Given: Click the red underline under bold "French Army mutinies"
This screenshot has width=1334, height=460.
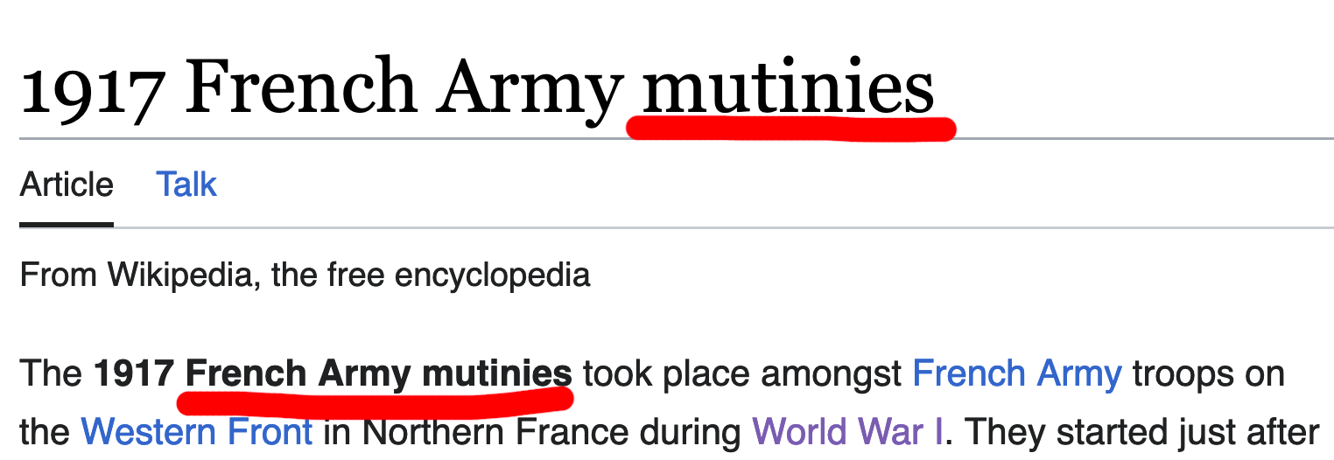Looking at the screenshot, I should coord(375,401).
